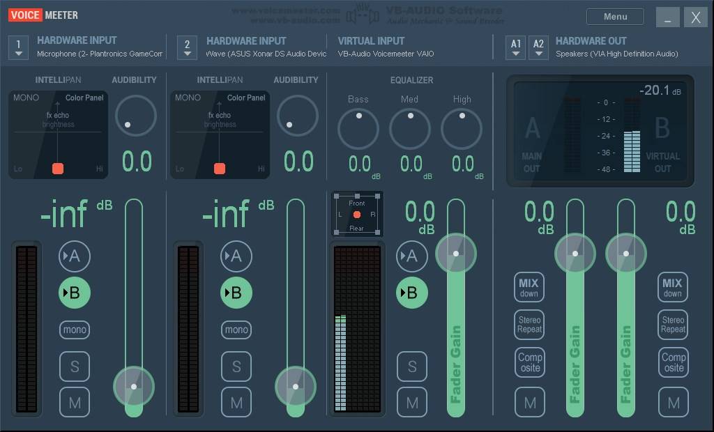714x432 pixels.
Task: Click the Bass equalizer knob
Action: 358,129
